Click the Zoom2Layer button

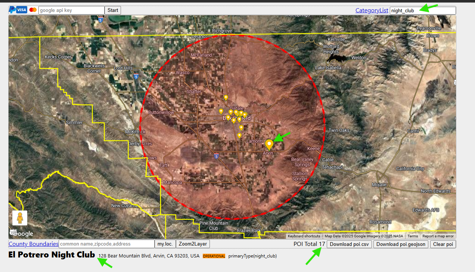(193, 244)
